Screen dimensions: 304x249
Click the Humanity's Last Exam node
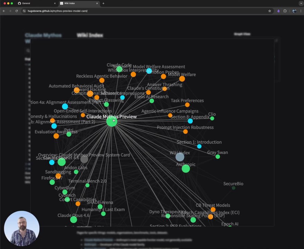pyautogui.click(x=103, y=214)
